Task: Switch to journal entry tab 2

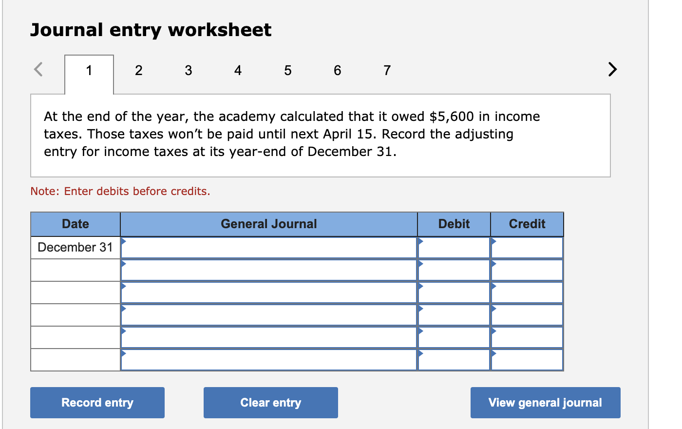Action: pos(139,71)
